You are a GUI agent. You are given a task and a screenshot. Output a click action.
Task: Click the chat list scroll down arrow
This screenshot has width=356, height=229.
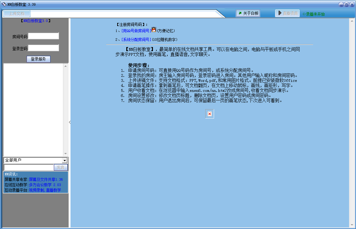[x=65, y=154]
